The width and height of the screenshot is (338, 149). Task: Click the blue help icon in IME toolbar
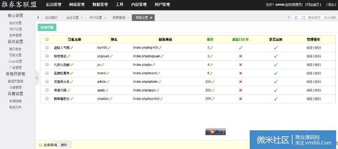pyautogui.click(x=218, y=132)
